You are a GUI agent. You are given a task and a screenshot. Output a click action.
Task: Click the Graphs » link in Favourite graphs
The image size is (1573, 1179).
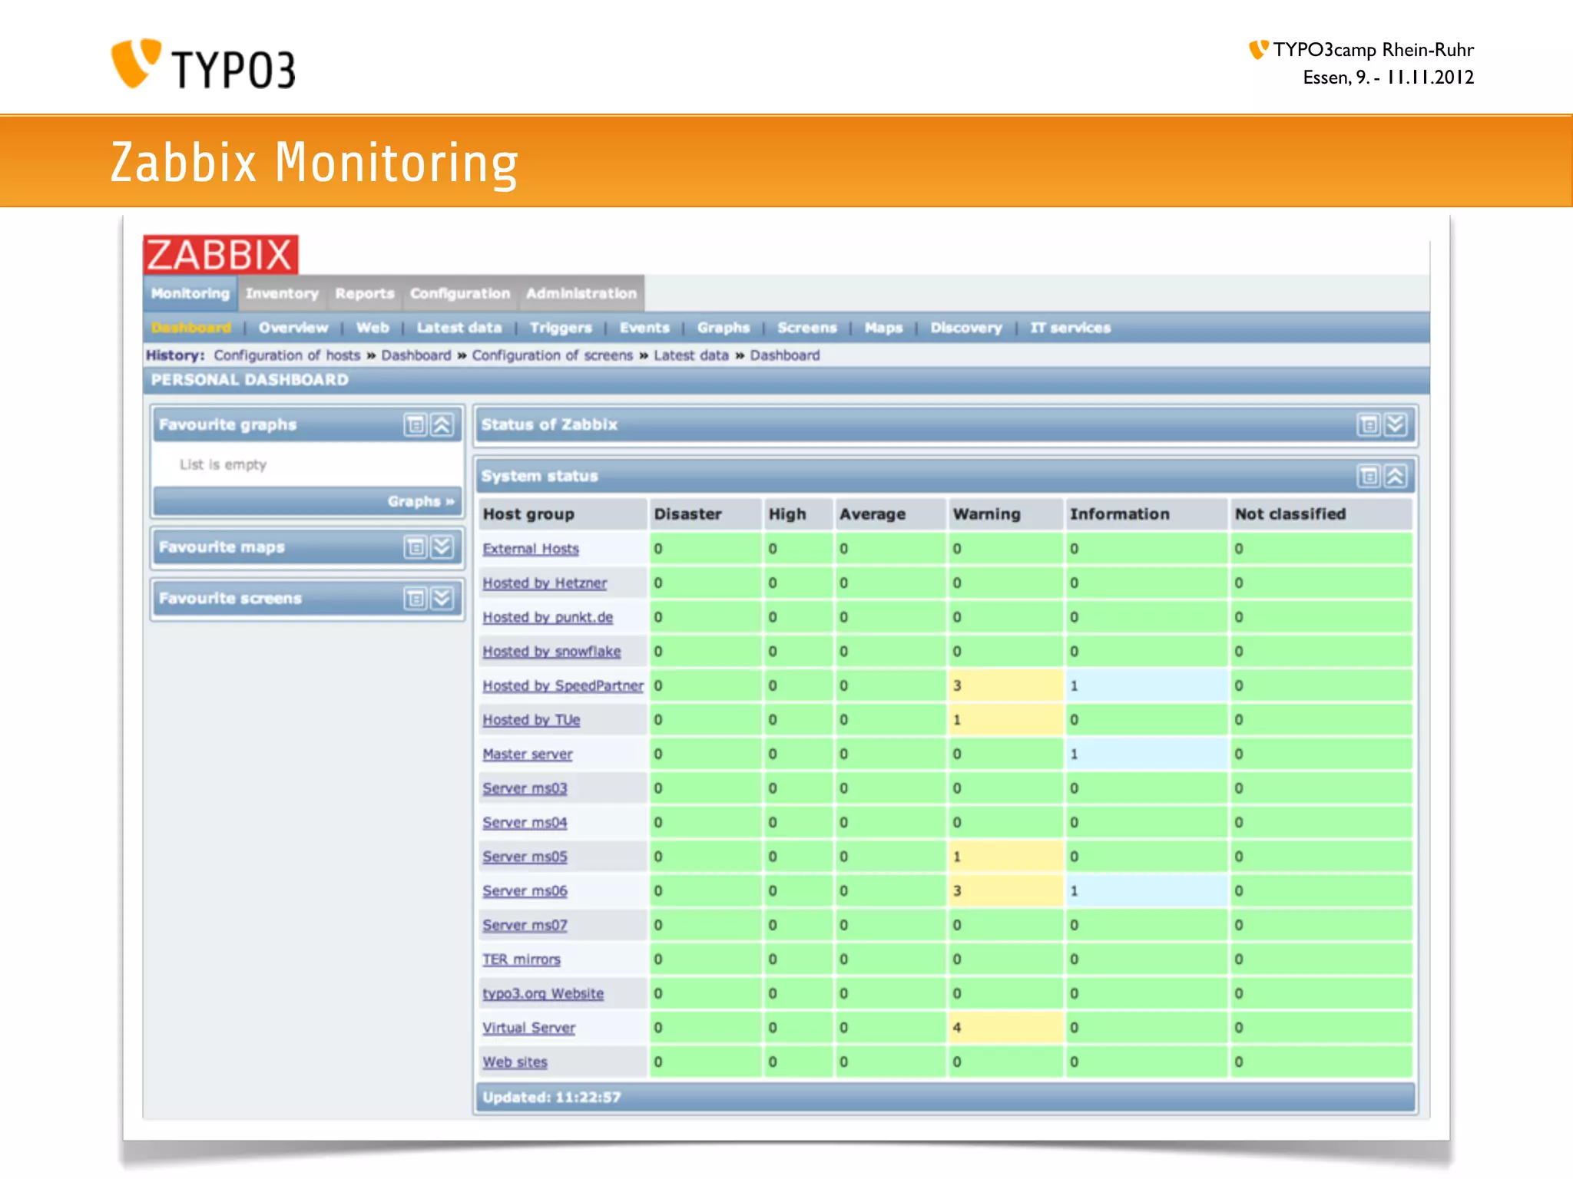[421, 501]
